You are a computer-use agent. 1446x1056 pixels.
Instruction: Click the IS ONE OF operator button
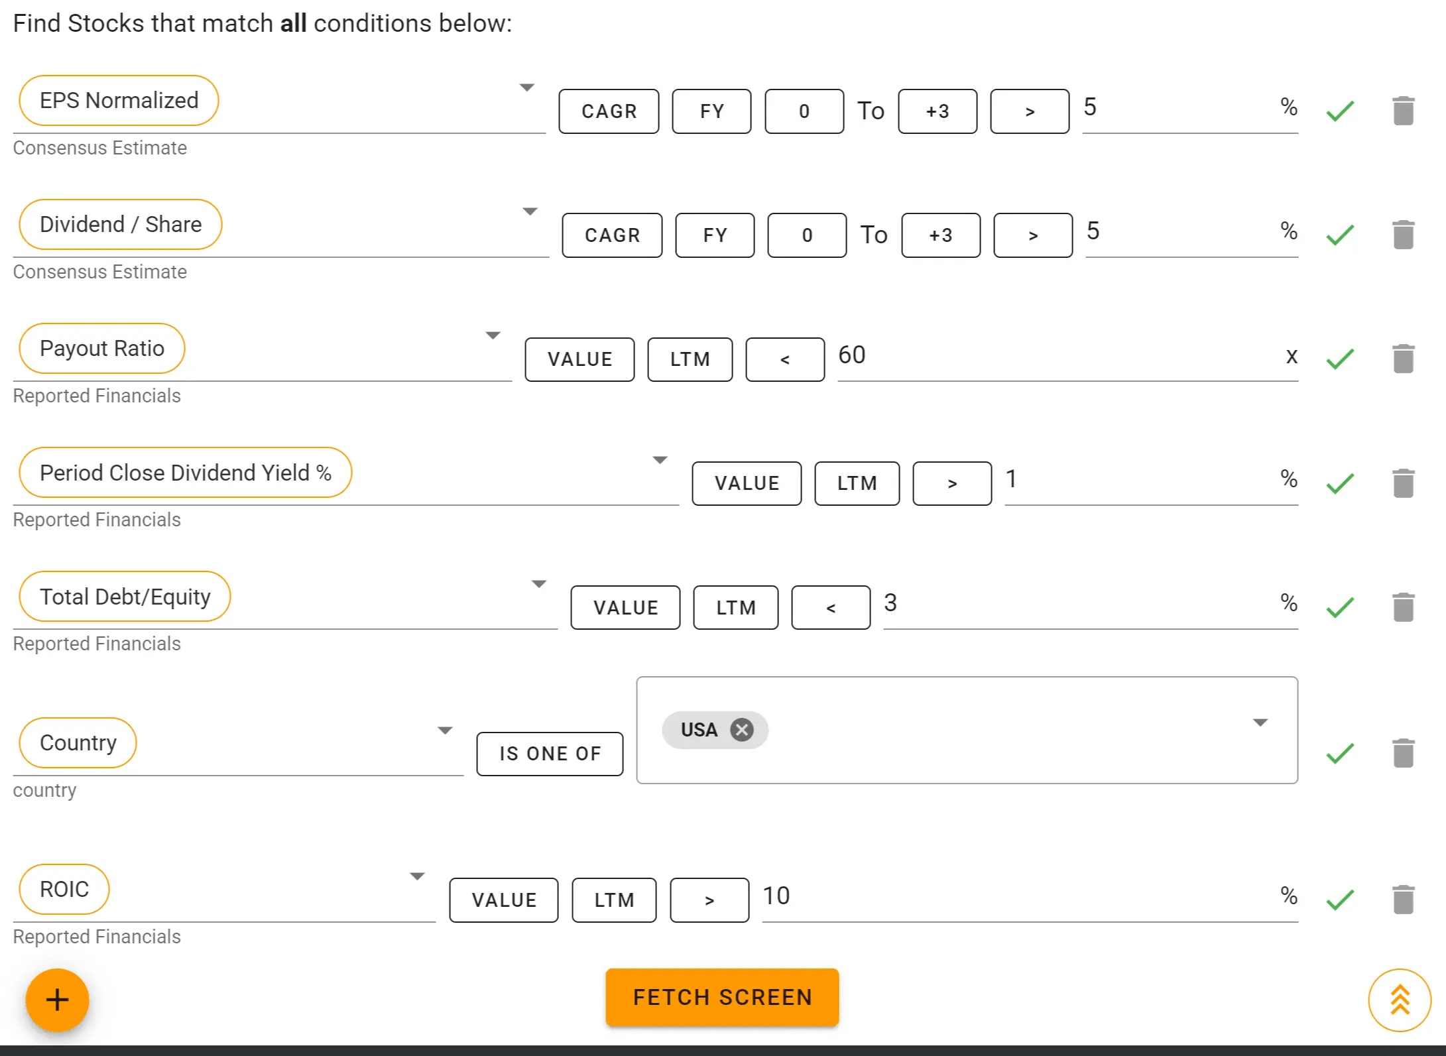pyautogui.click(x=550, y=754)
